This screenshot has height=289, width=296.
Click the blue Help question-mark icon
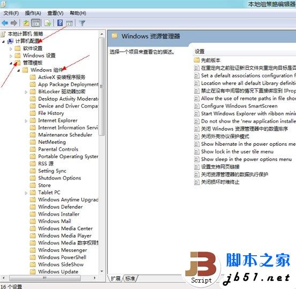tap(60, 23)
